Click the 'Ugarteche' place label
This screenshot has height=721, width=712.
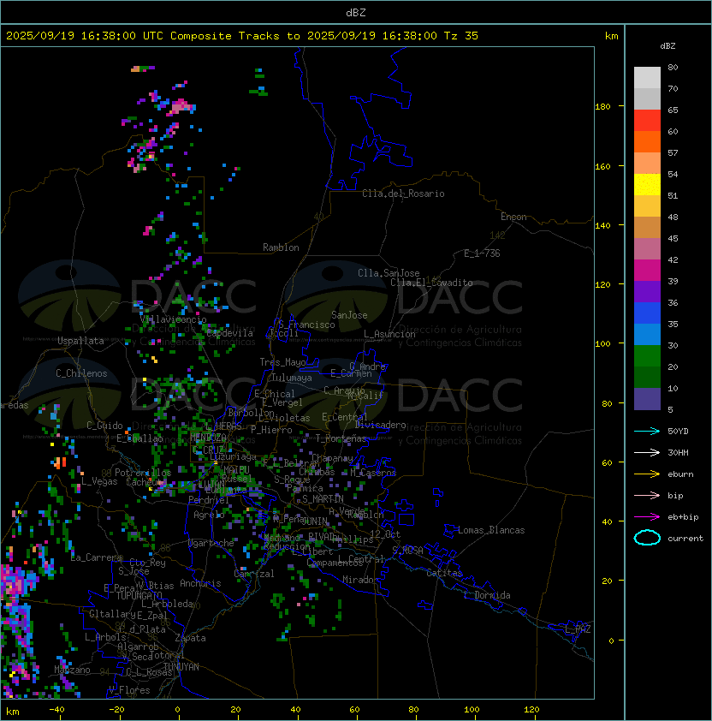coord(211,543)
